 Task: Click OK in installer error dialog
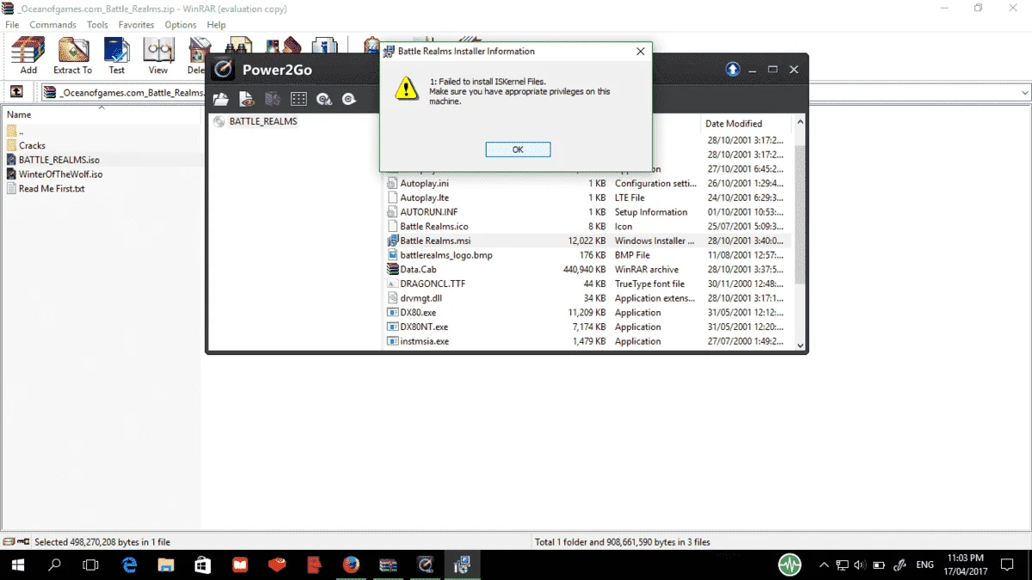pos(518,150)
